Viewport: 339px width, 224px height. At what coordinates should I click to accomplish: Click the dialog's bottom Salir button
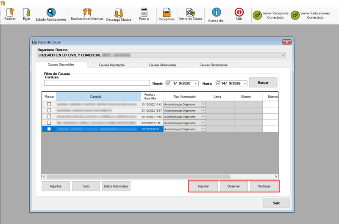pyautogui.click(x=276, y=203)
